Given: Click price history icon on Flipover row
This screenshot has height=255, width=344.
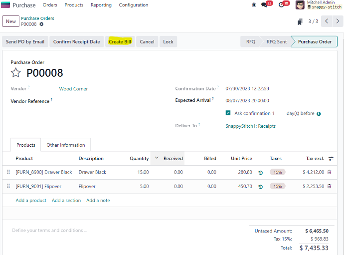Looking at the screenshot, I should 261,187.
